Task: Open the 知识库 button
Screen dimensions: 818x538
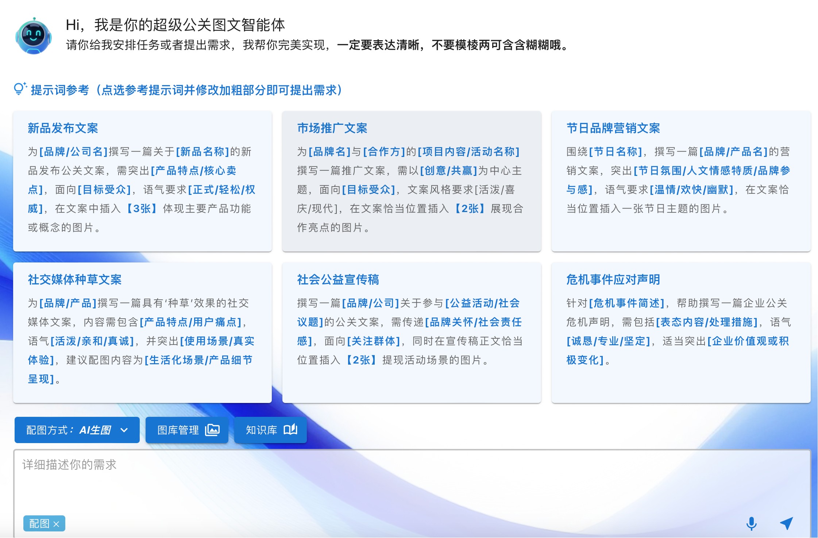Action: 270,430
